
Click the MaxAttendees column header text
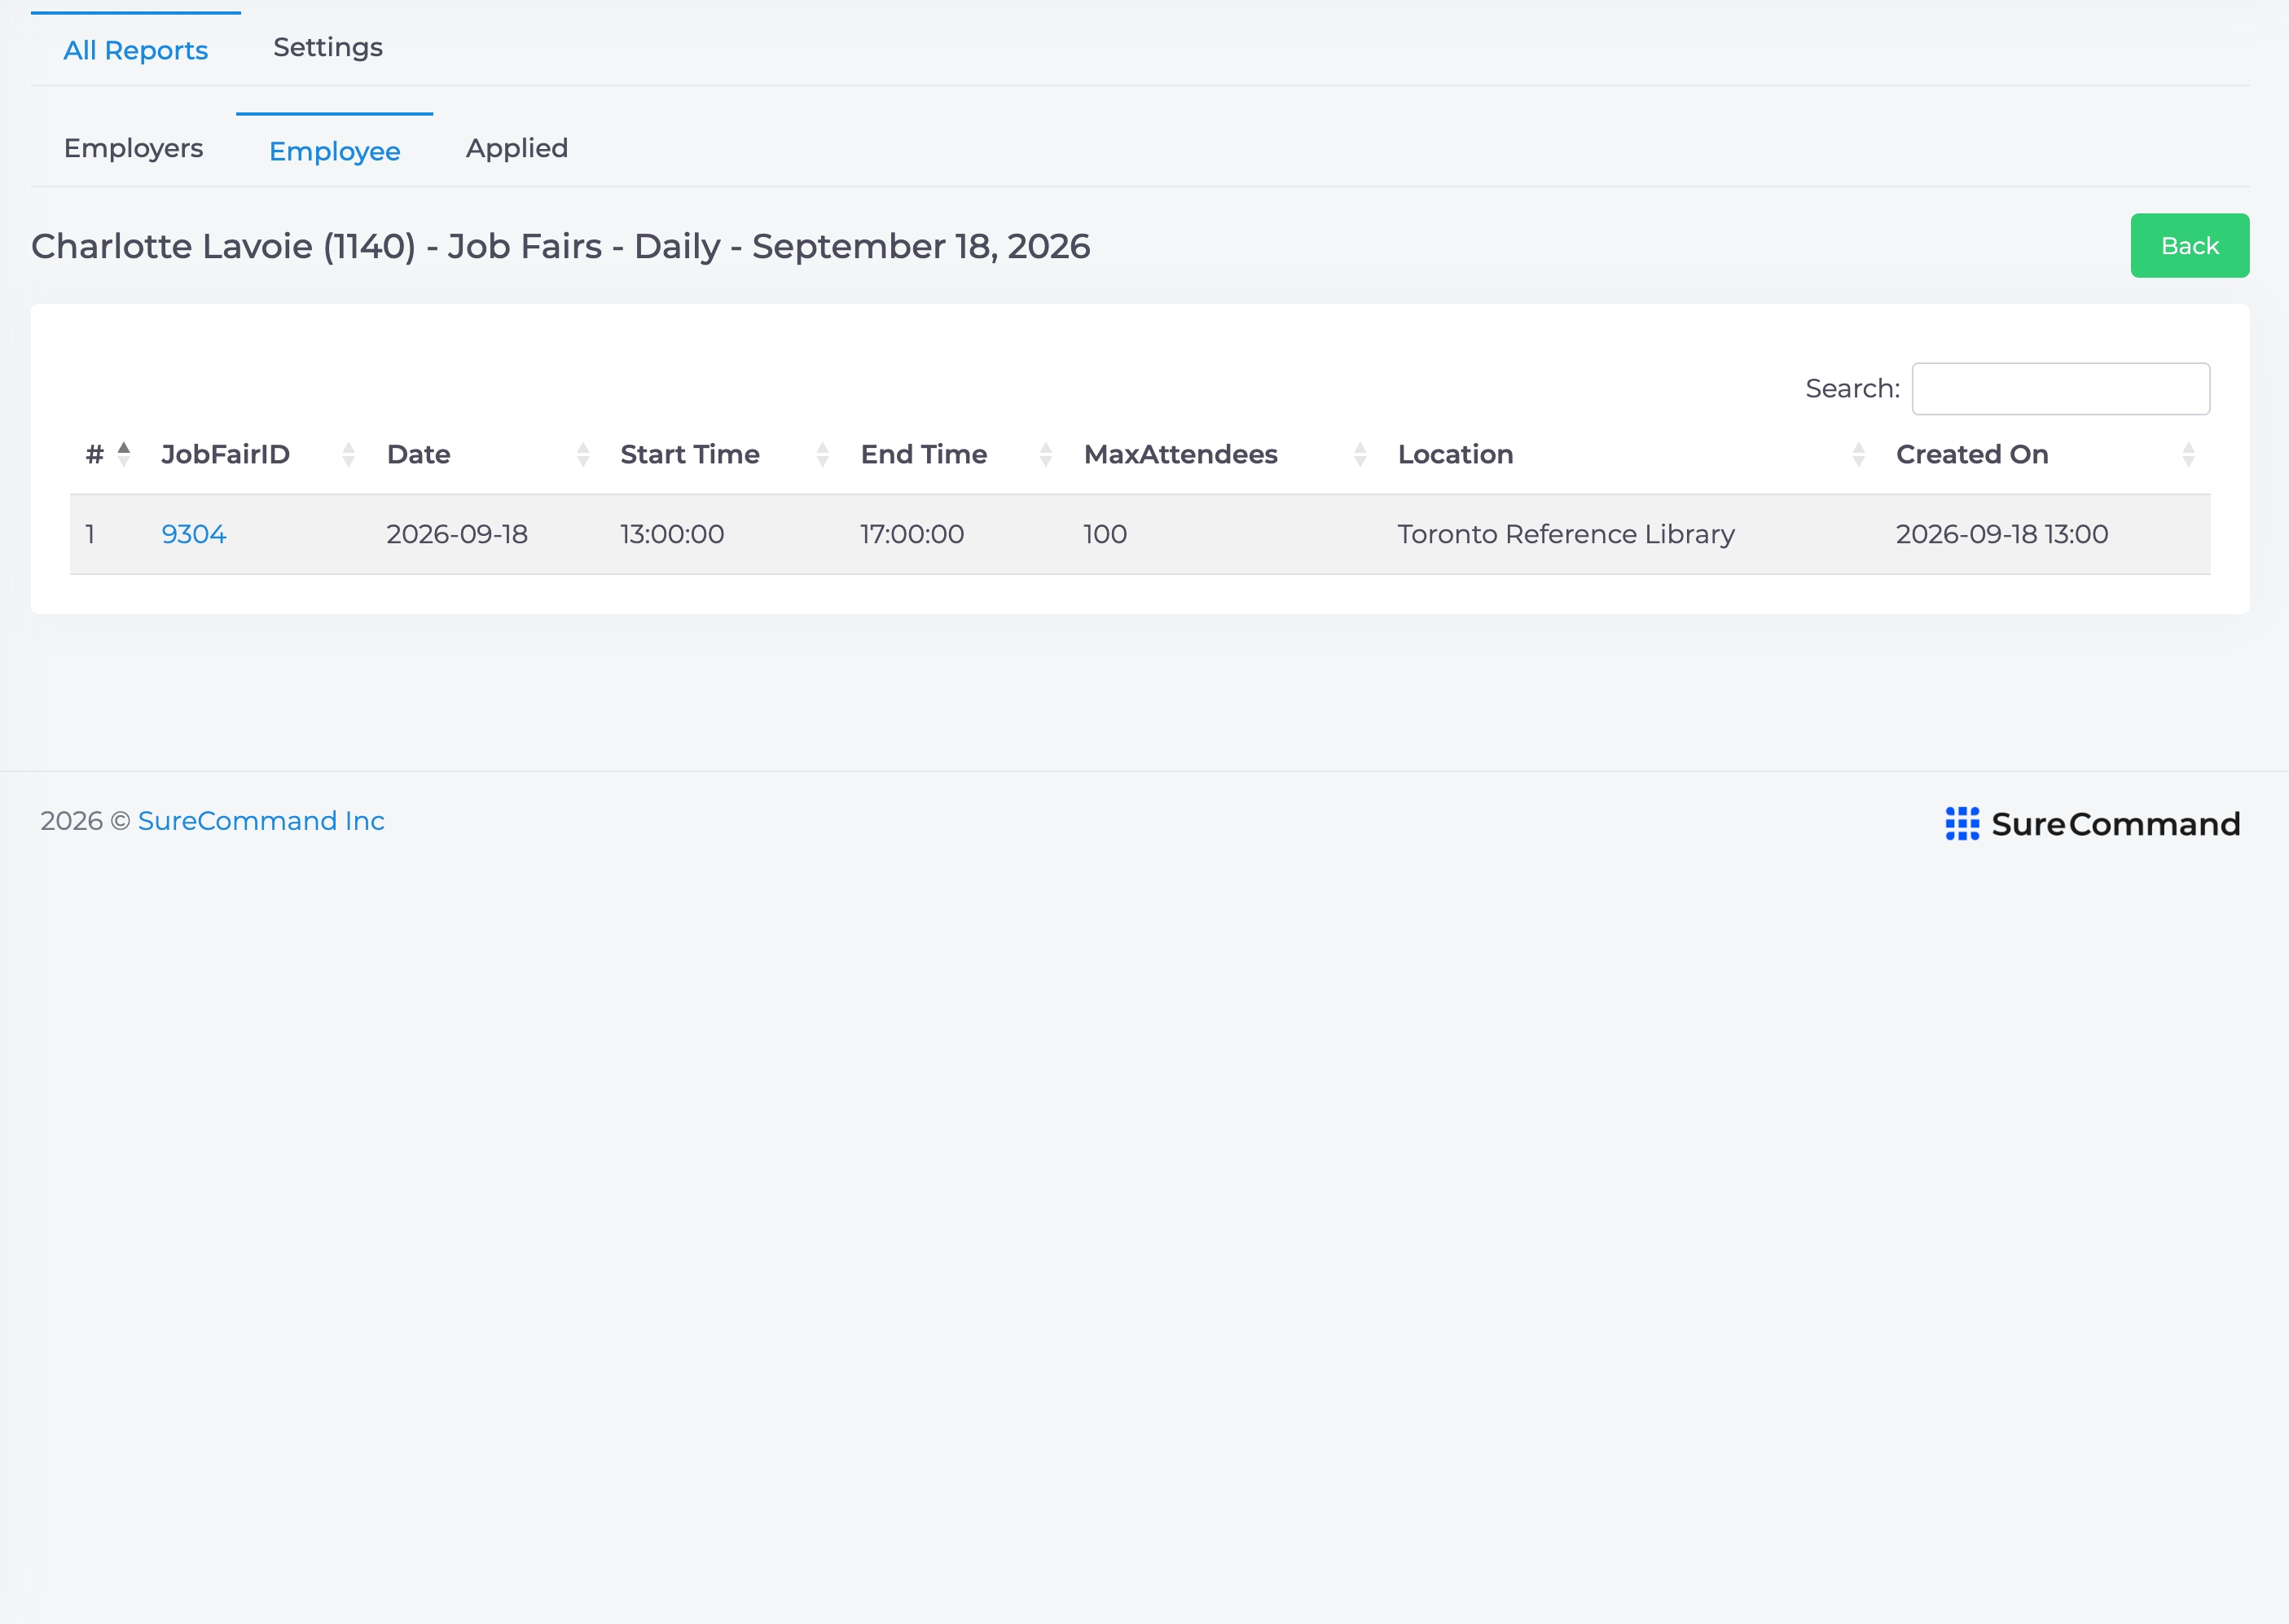point(1181,454)
